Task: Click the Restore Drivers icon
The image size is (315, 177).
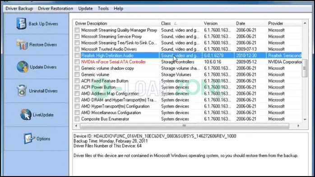Action: (x=22, y=44)
